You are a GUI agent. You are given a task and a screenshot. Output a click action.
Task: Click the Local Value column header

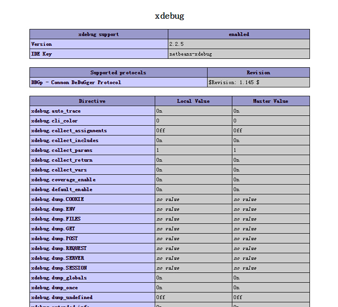[194, 101]
